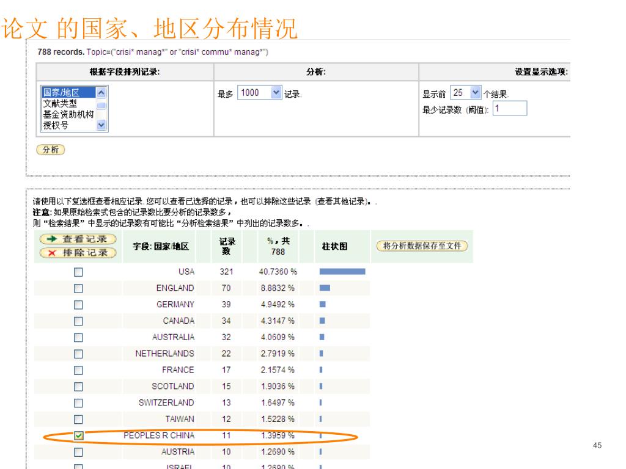This screenshot has height=469, width=626.
Task: Click the 8.8832 % percentage value
Action: point(278,288)
